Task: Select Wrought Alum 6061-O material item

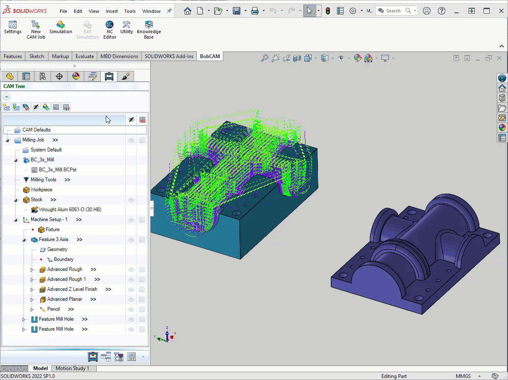Action: coord(70,209)
